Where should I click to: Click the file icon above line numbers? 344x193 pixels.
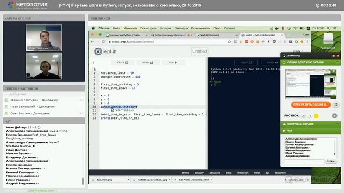tap(95, 69)
